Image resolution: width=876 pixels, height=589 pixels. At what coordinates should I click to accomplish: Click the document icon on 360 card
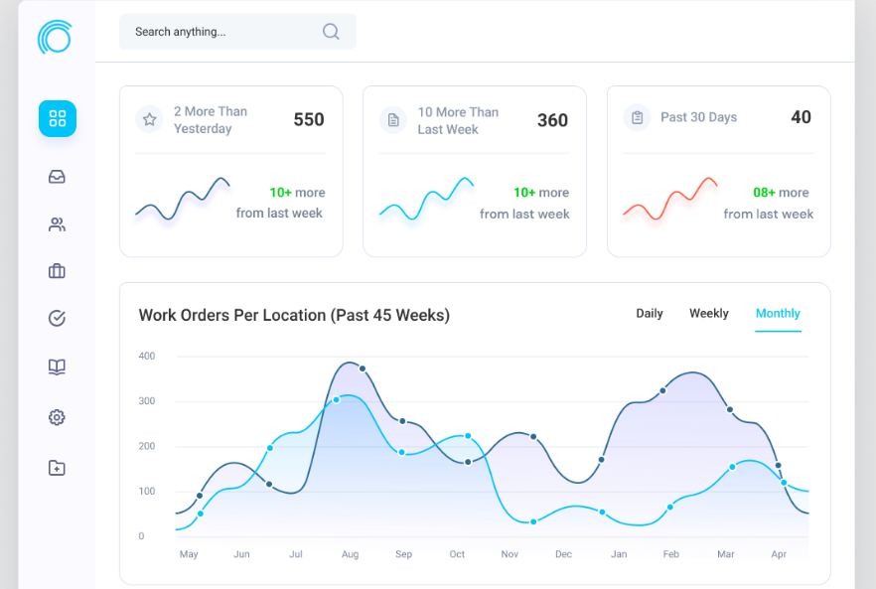(393, 119)
